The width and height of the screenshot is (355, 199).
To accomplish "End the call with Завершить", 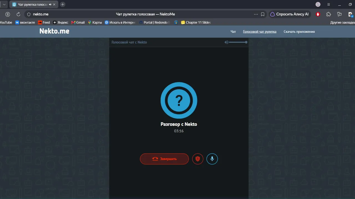I will [164, 159].
